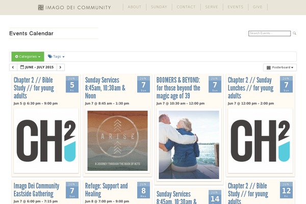306x204 pixels.
Task: Click the Jun 12 Fri date badge
Action: tap(286, 190)
